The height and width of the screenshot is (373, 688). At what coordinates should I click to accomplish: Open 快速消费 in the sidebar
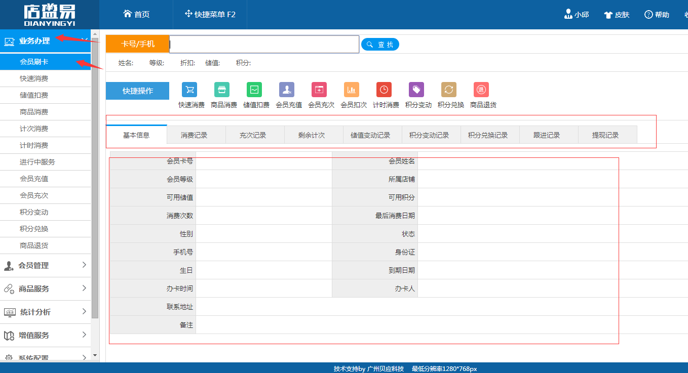click(45, 78)
